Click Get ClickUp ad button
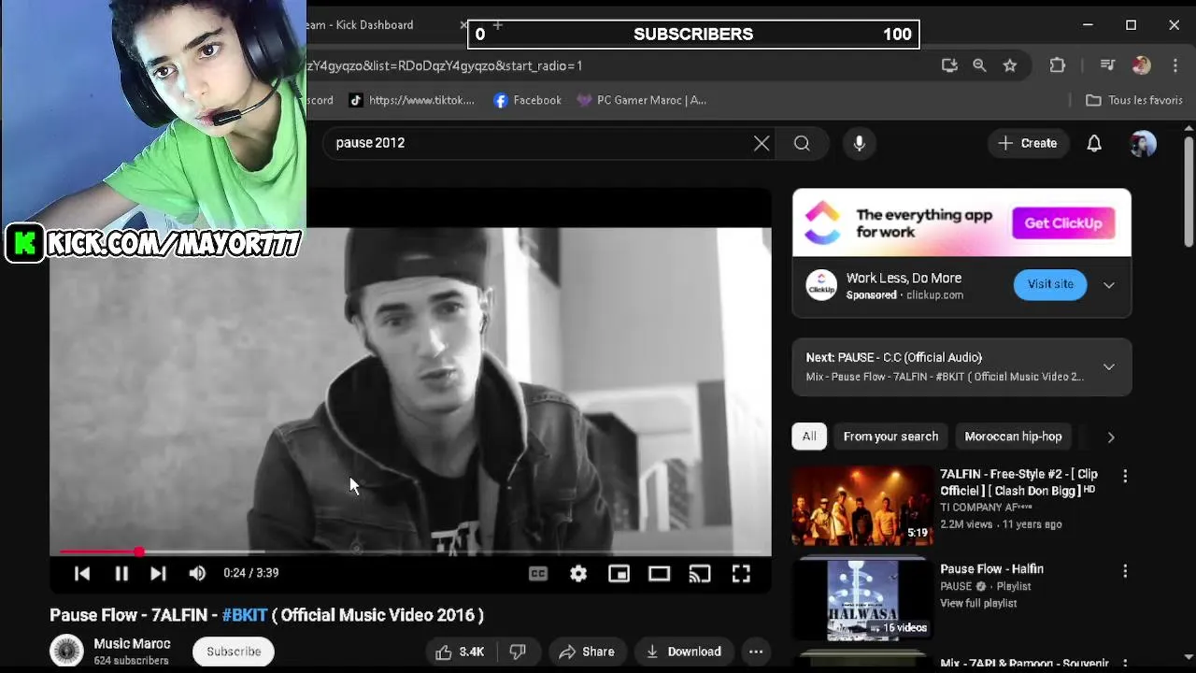Image resolution: width=1196 pixels, height=673 pixels. tap(1063, 223)
